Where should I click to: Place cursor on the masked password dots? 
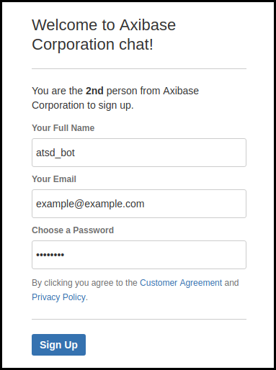click(x=50, y=255)
